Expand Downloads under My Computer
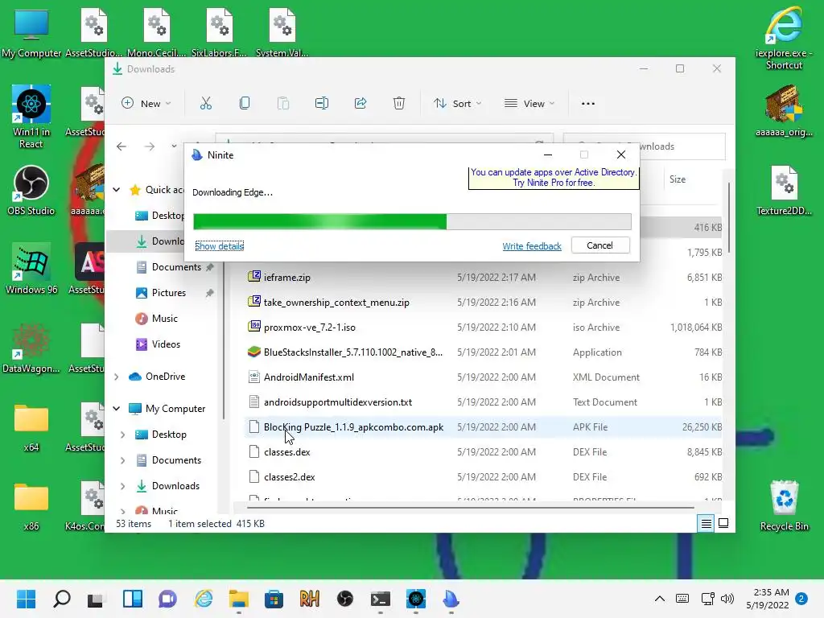Image resolution: width=824 pixels, height=618 pixels. (x=122, y=486)
